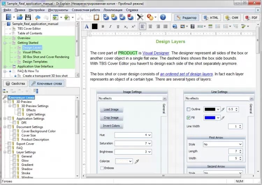Select the Visual Effects topic
The height and width of the screenshot is (185, 262).
coord(32,52)
